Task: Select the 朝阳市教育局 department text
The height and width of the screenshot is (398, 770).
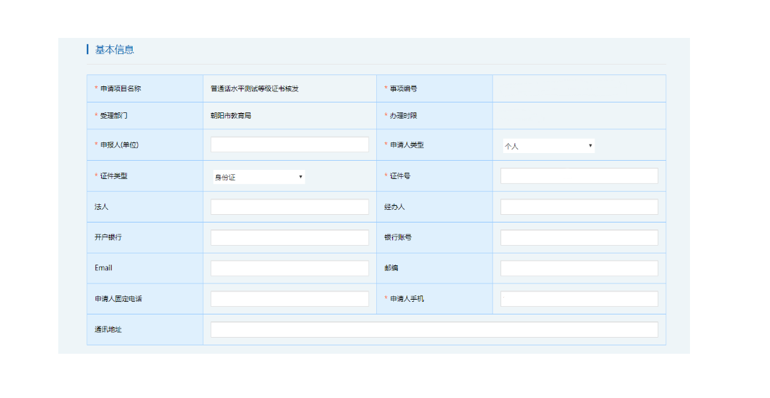Action: tap(230, 116)
